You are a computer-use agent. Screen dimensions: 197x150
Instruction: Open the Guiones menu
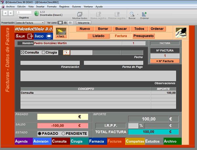tap(77, 7)
